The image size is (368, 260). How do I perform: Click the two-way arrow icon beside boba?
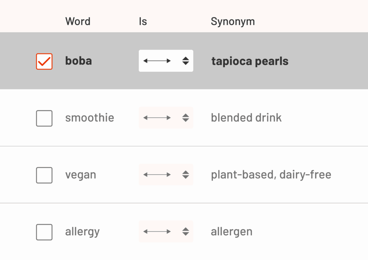tap(157, 61)
